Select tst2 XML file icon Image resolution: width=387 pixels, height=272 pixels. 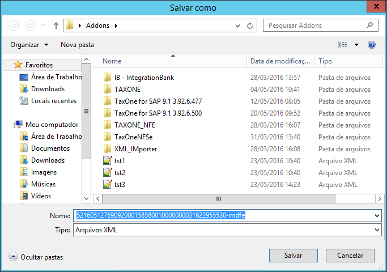tap(107, 172)
